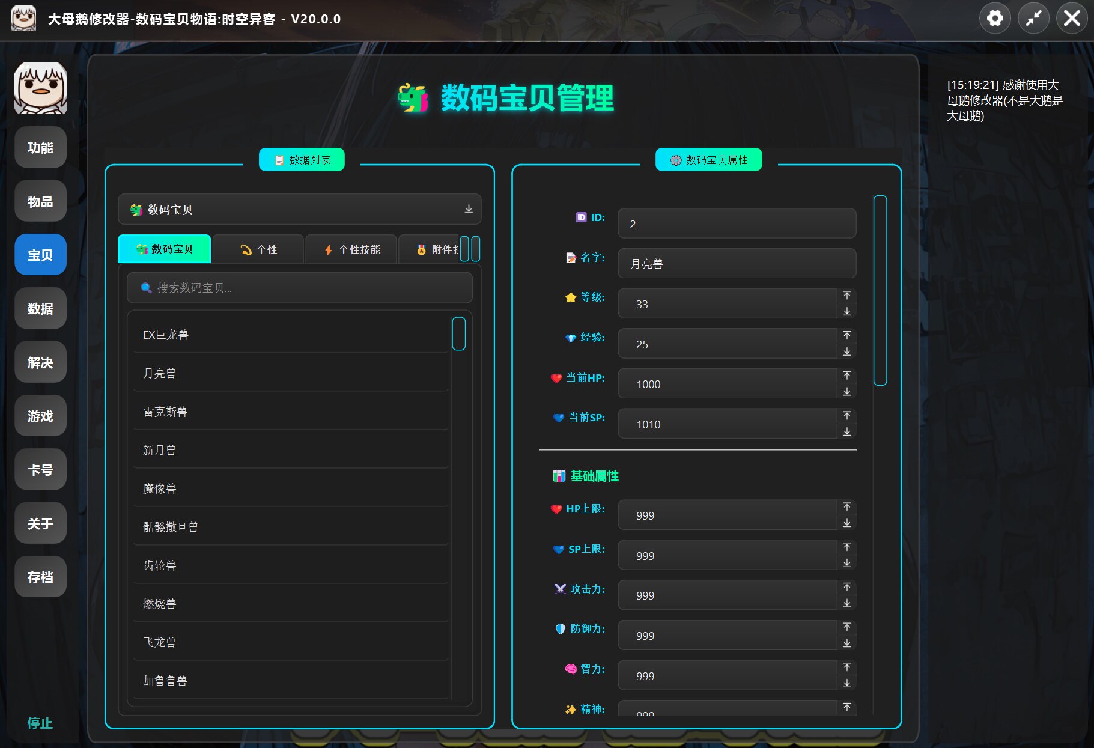Select 飞龙兽 in the list
This screenshot has height=748, width=1094.
point(291,642)
